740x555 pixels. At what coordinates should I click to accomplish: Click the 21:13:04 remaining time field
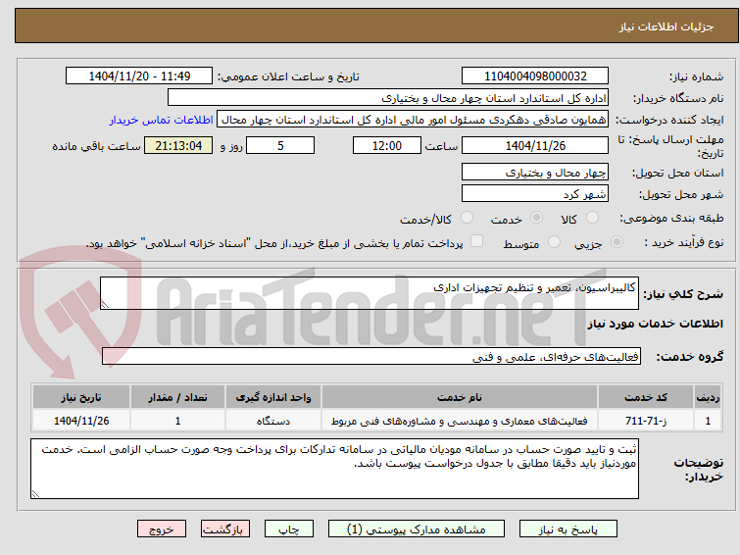point(178,145)
